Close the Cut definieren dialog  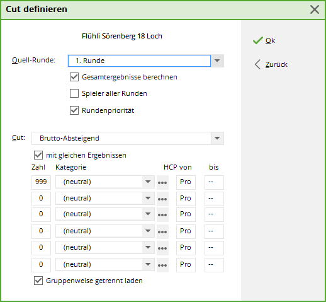coord(315,9)
